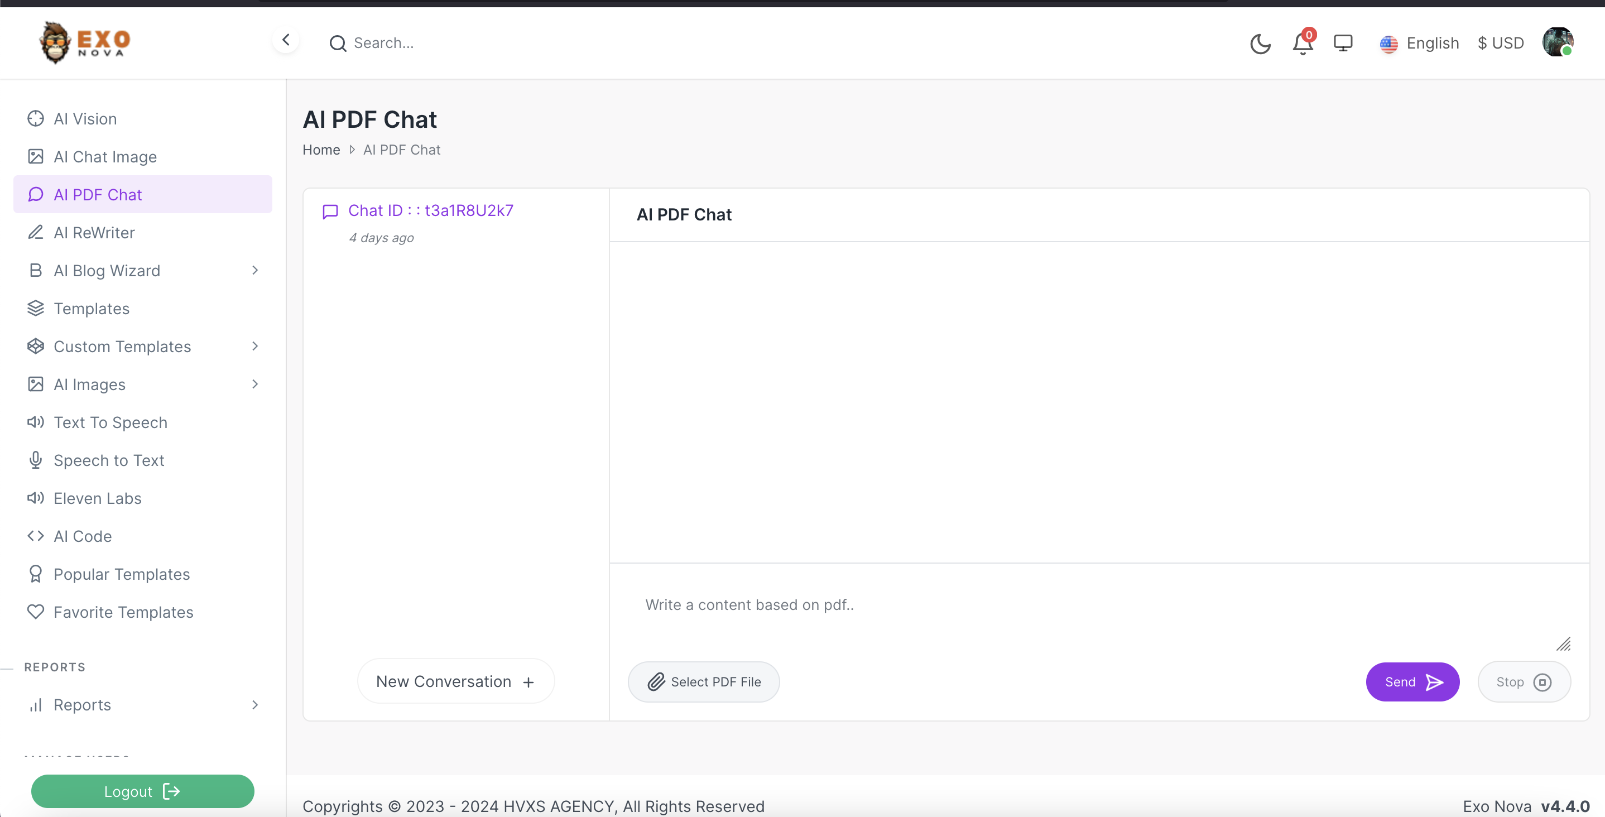
Task: Collapse sidebar with the left chevron
Action: 286,41
